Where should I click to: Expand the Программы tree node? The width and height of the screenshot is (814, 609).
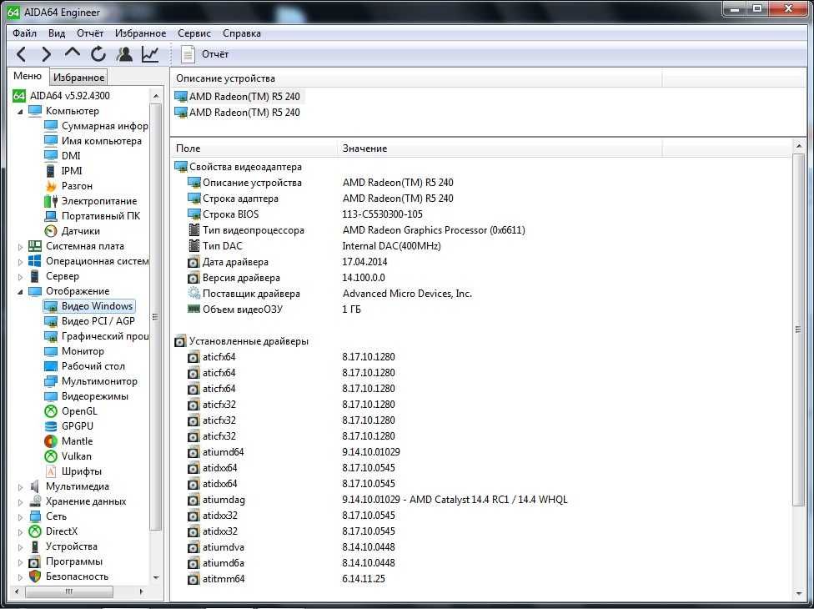point(20,561)
